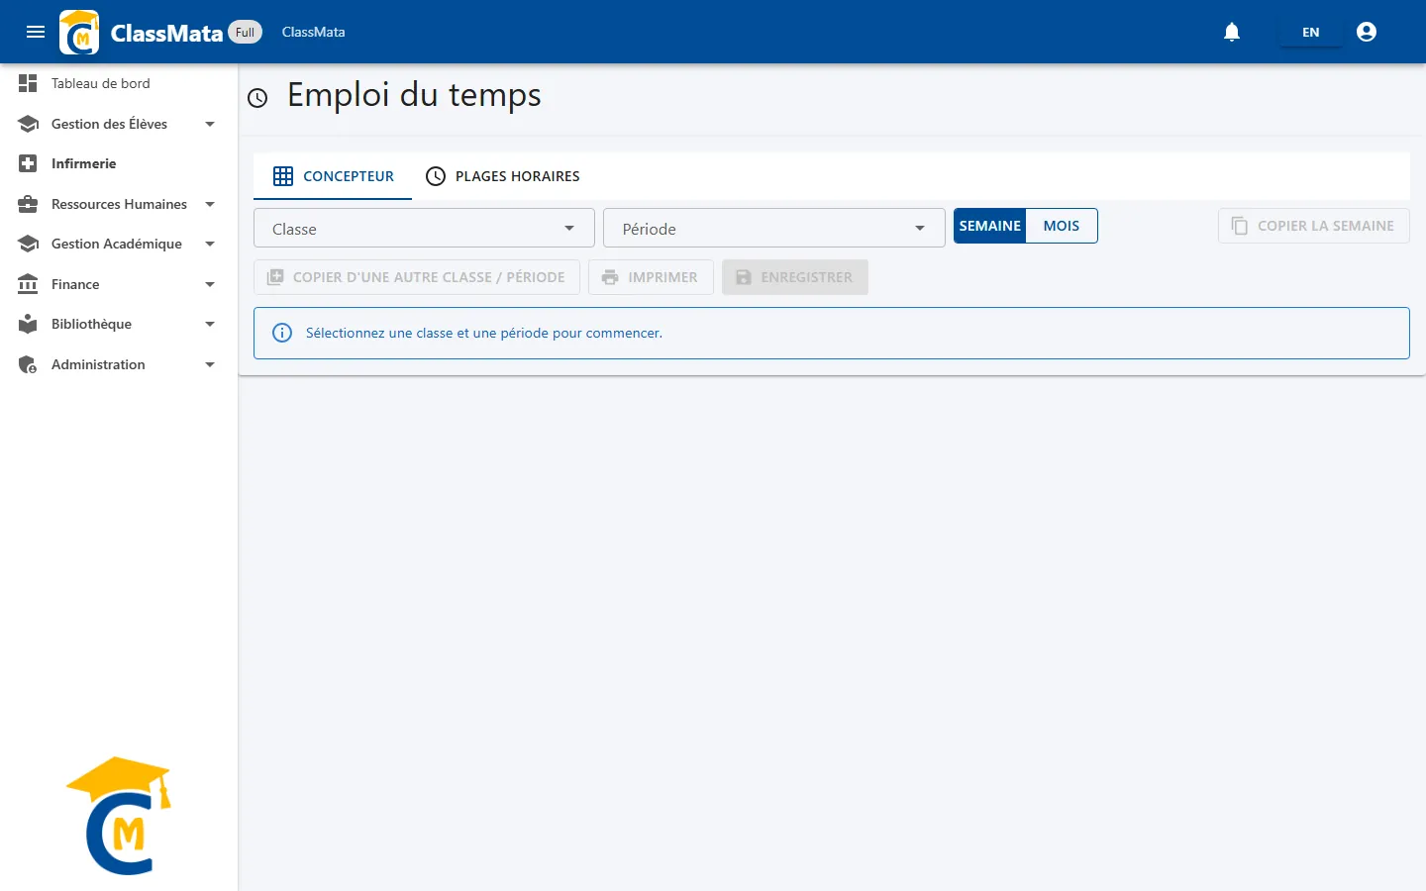The image size is (1426, 891).
Task: Click the Gestion Académique icon
Action: click(28, 244)
